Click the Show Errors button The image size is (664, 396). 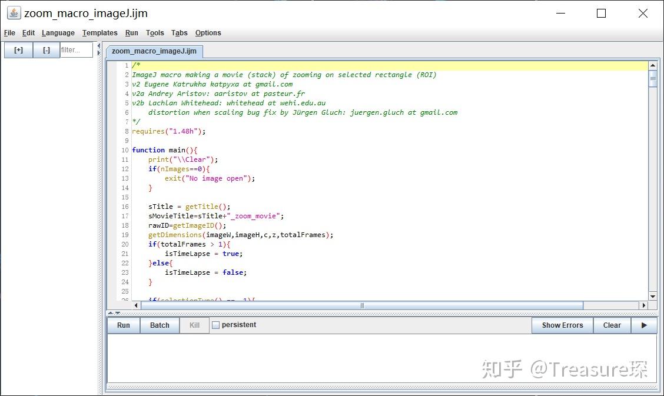(x=562, y=325)
